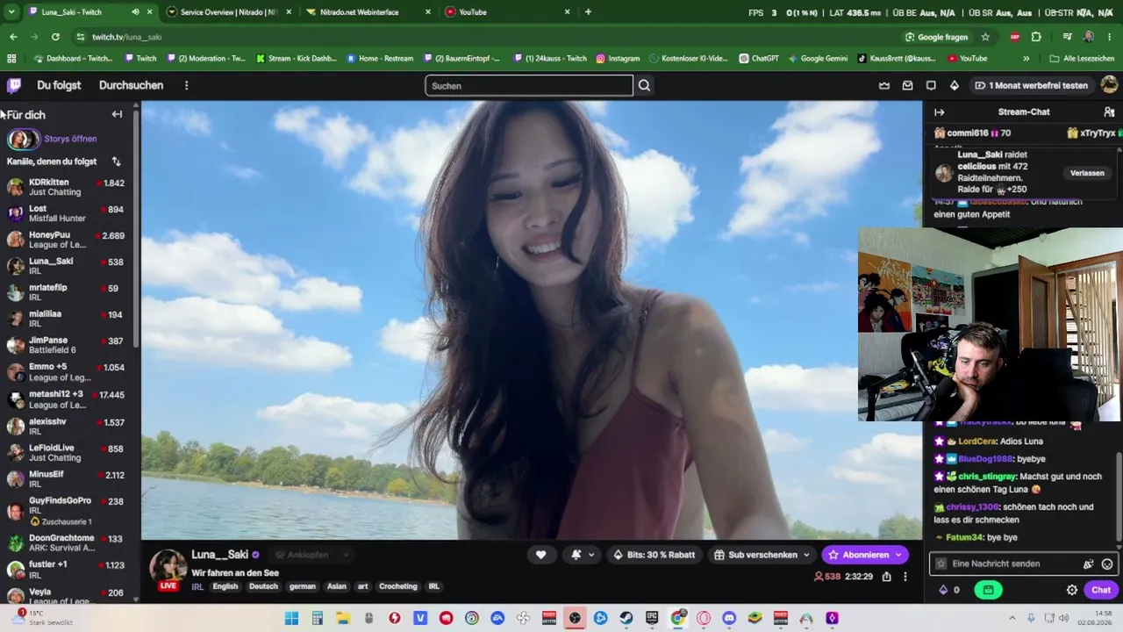Click Verlassen on raid banner
Screen dimensions: 1123x632
(1087, 173)
